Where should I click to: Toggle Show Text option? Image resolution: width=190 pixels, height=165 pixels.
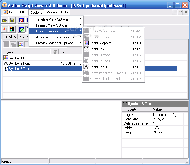[x=114, y=49]
